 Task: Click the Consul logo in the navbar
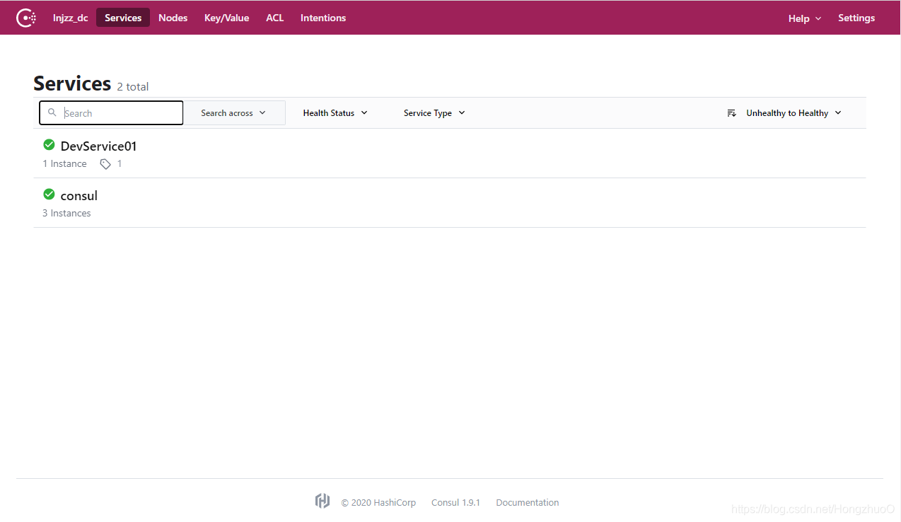point(26,17)
